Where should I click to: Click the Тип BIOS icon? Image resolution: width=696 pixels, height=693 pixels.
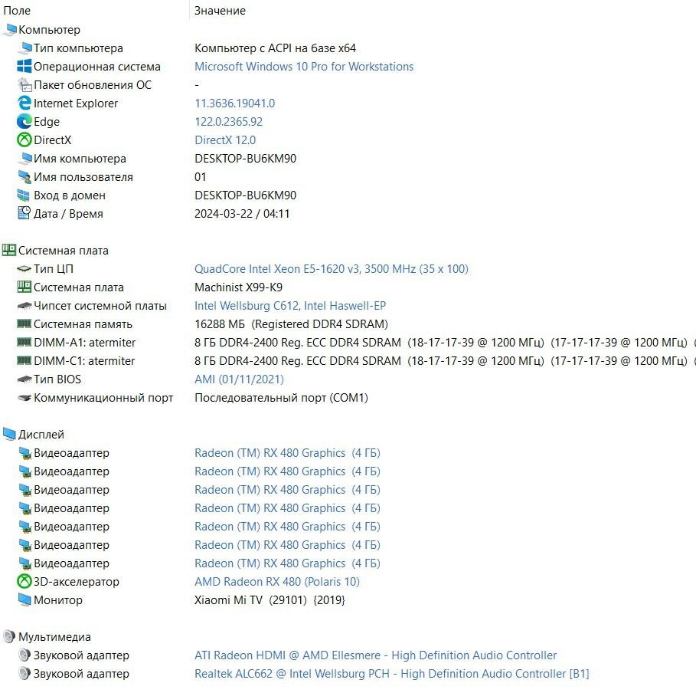click(24, 379)
